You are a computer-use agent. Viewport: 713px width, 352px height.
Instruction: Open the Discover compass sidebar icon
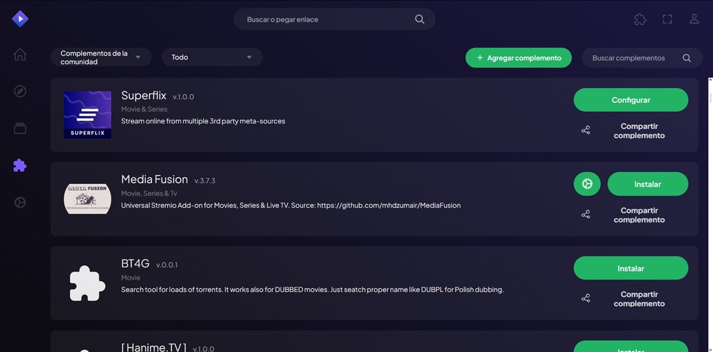pos(20,92)
